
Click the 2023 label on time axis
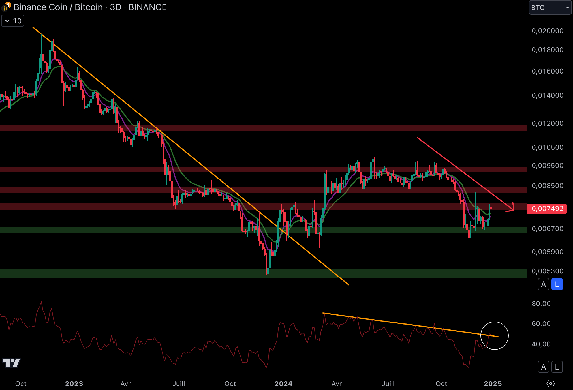(74, 384)
